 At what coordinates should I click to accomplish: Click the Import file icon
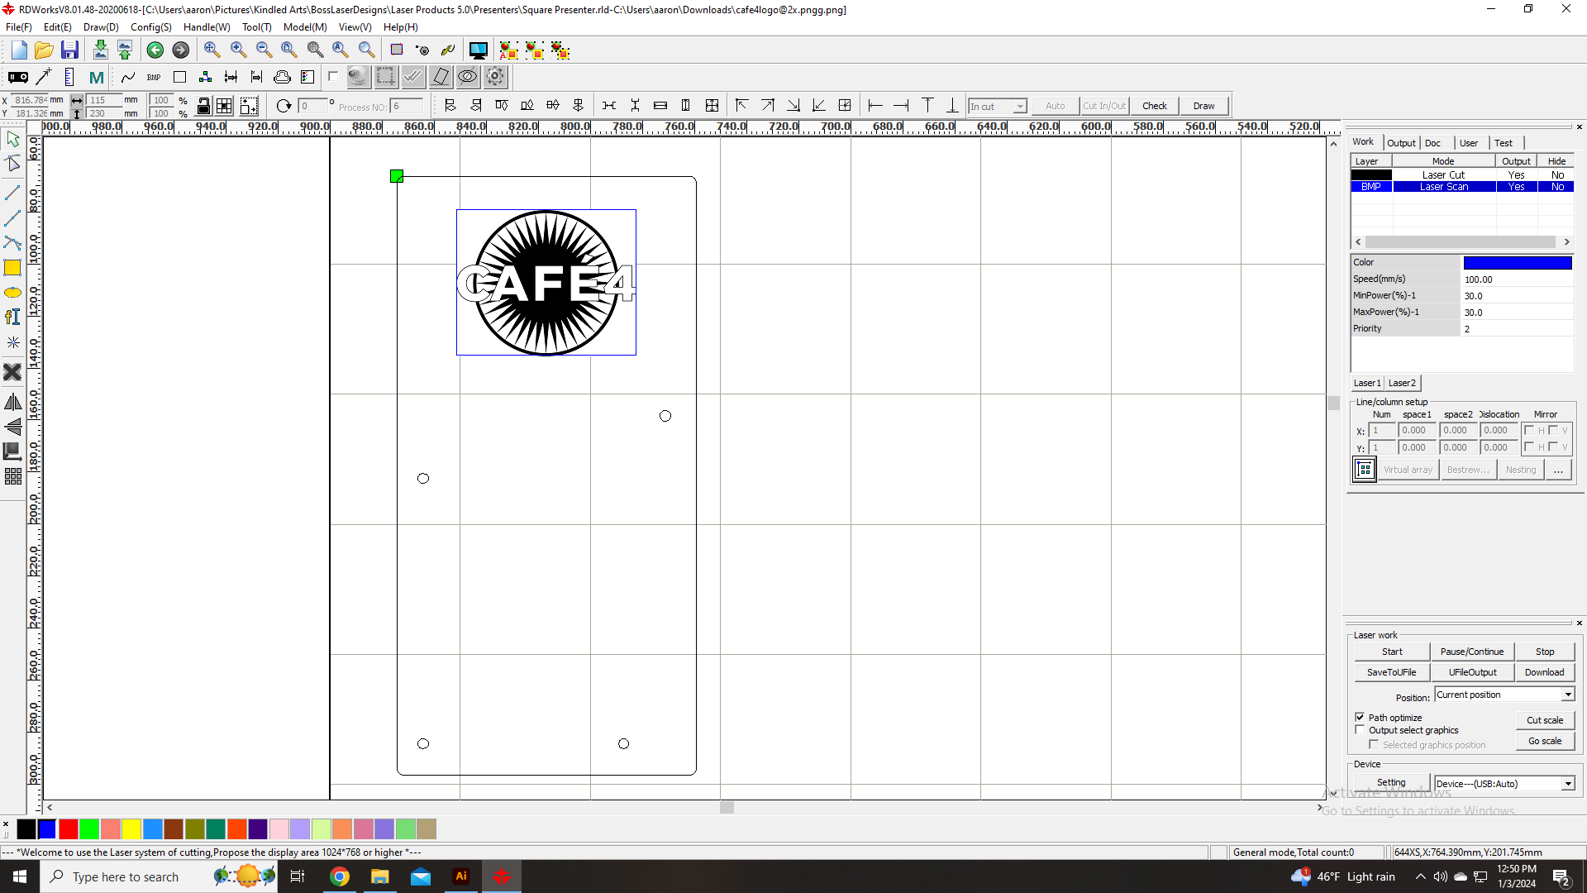coord(100,50)
